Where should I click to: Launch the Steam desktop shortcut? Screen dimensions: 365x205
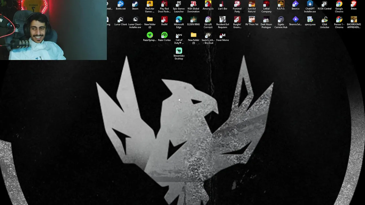coord(135,5)
